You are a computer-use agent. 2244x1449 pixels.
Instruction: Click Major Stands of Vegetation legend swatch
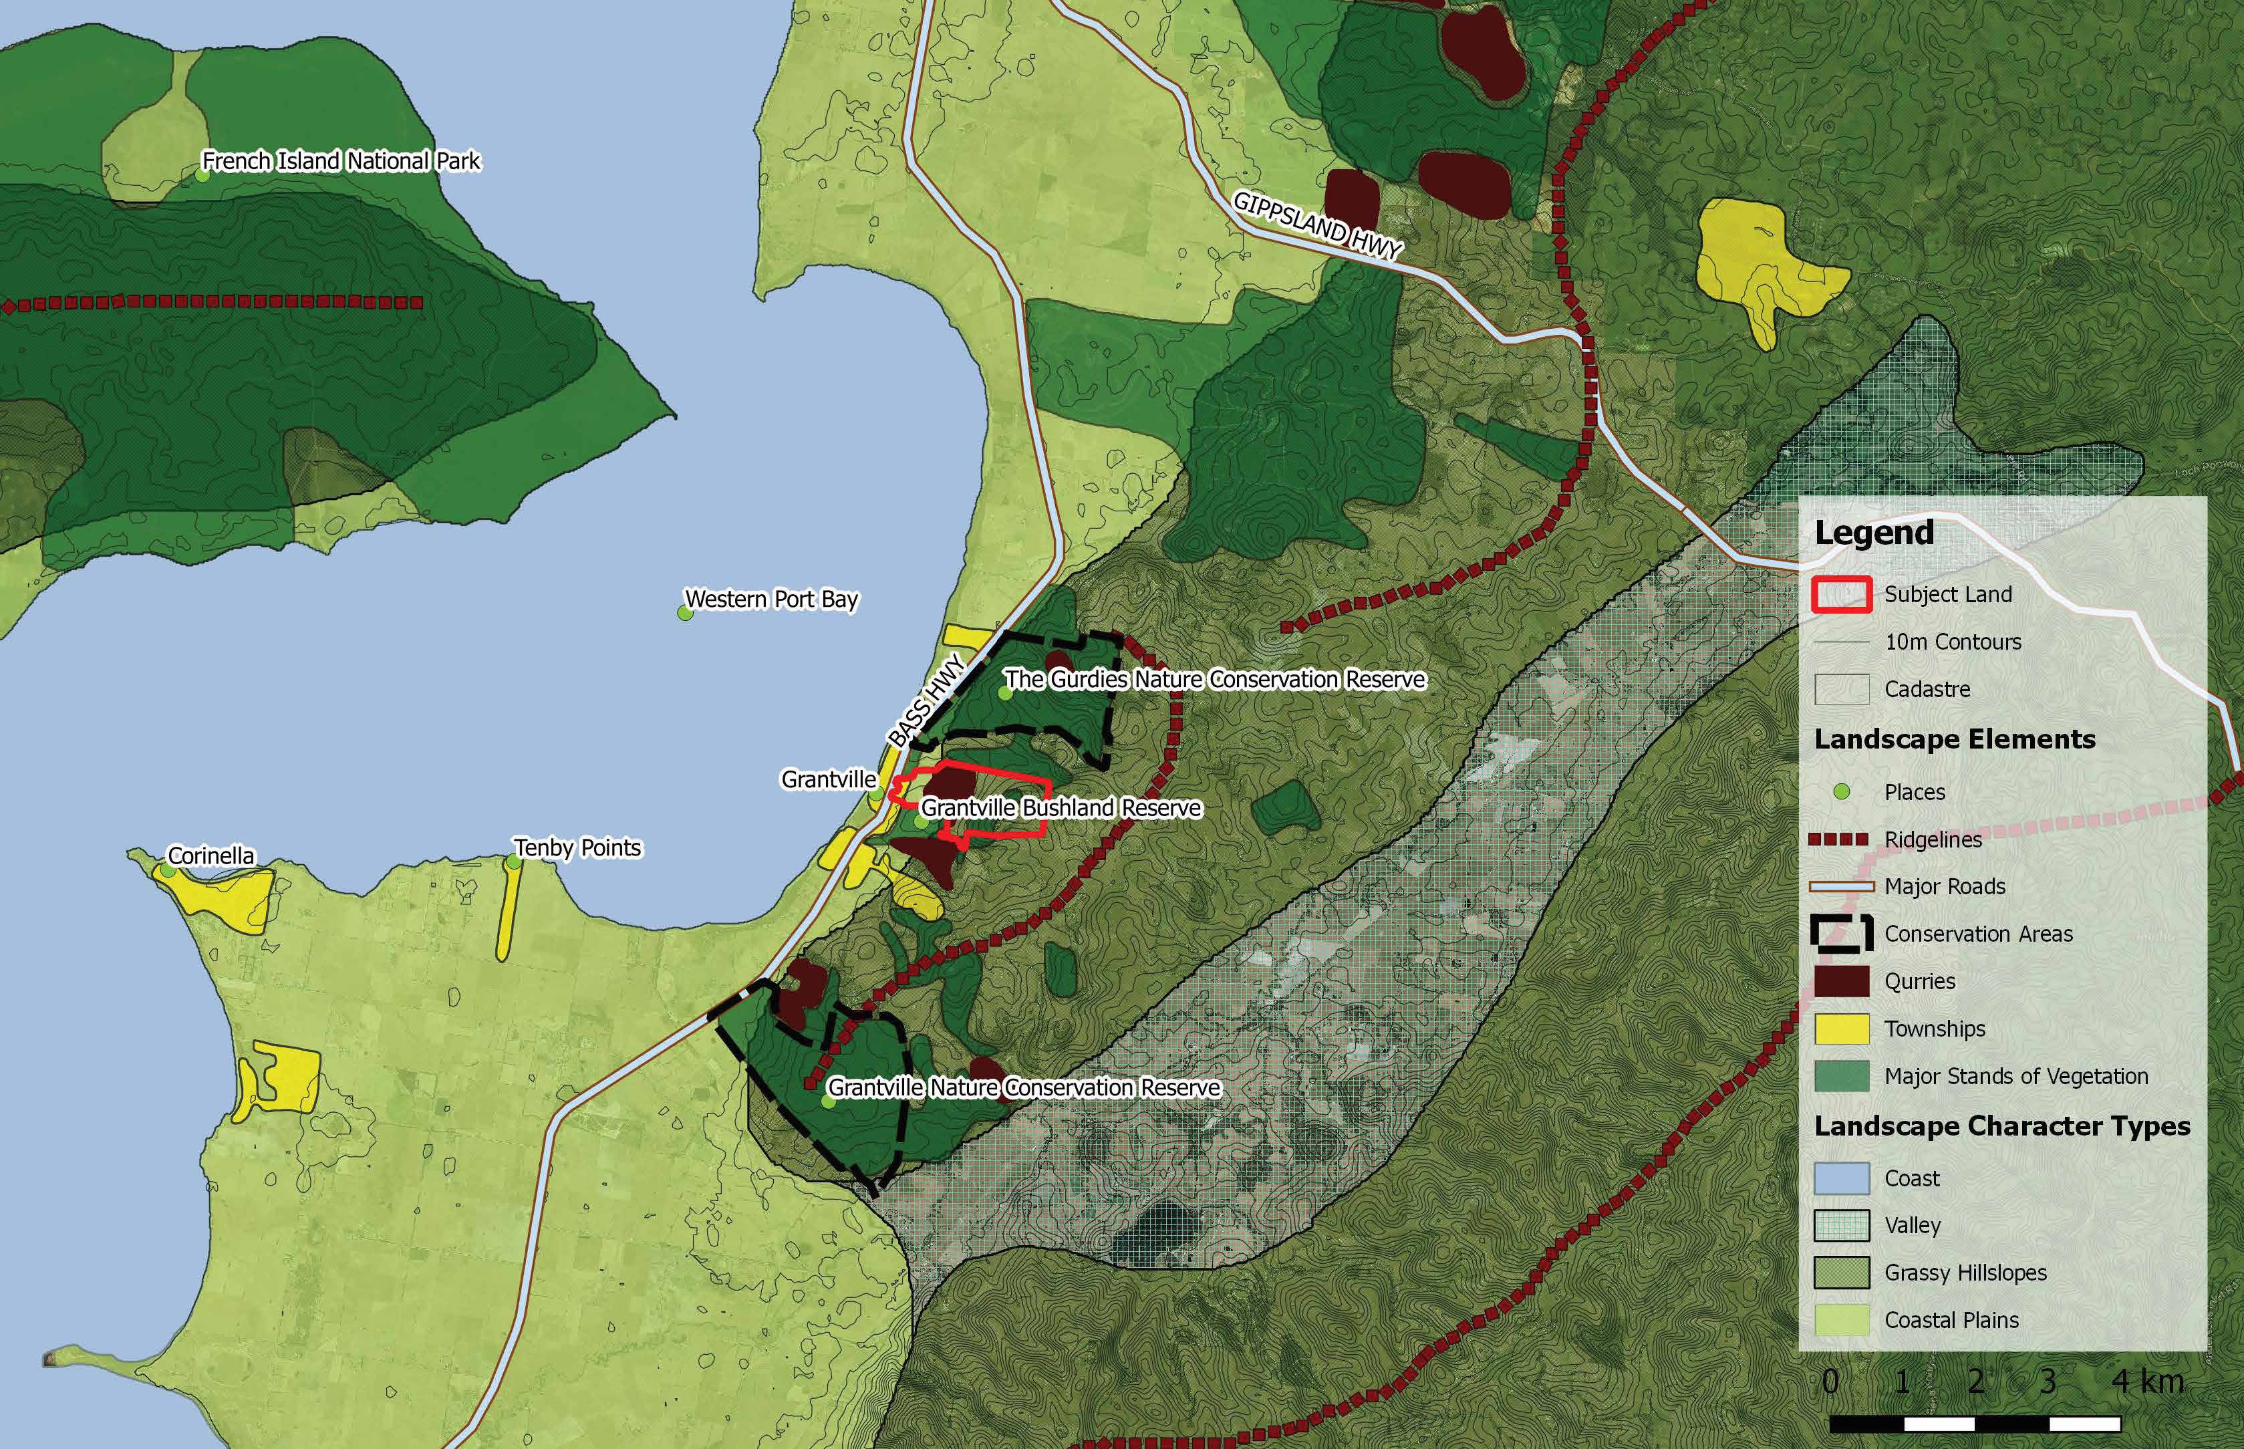point(1840,1075)
